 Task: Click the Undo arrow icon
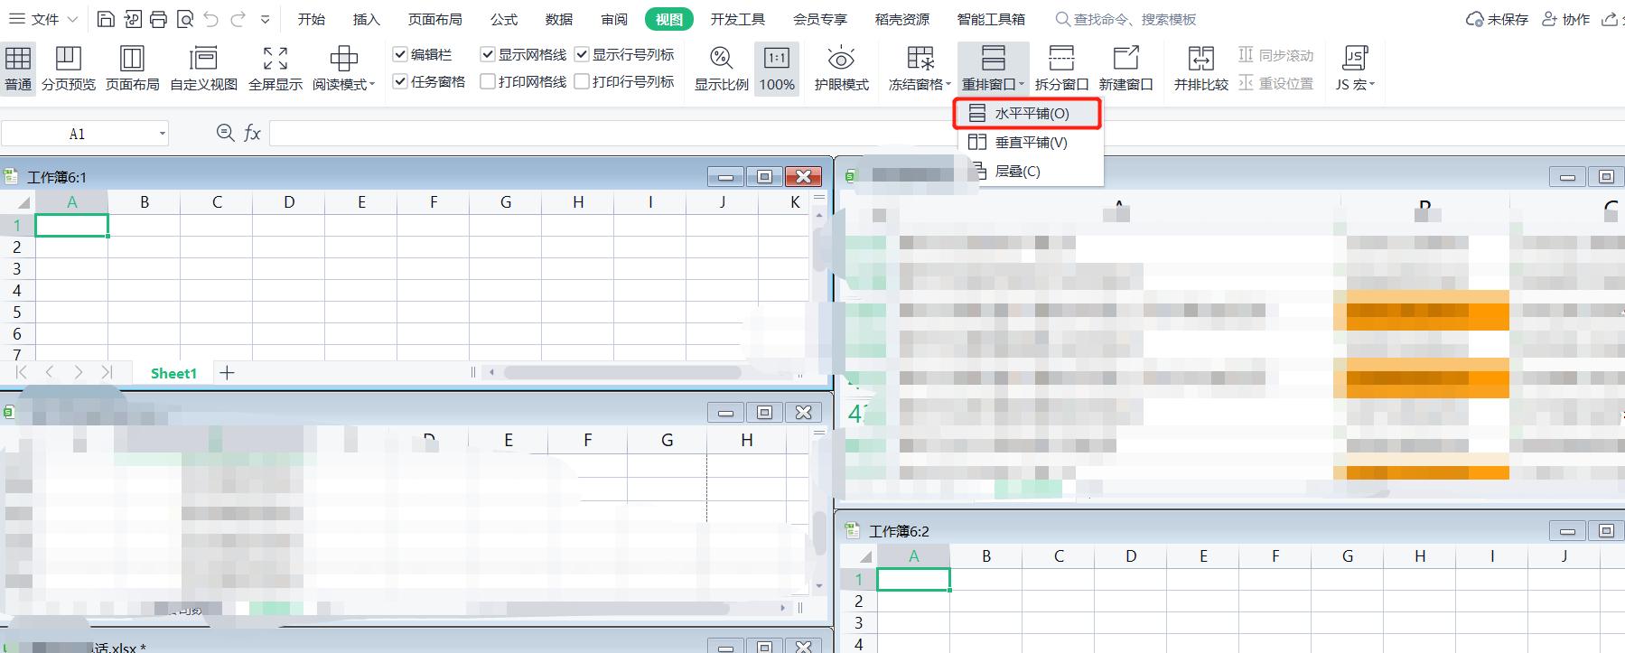[x=211, y=19]
